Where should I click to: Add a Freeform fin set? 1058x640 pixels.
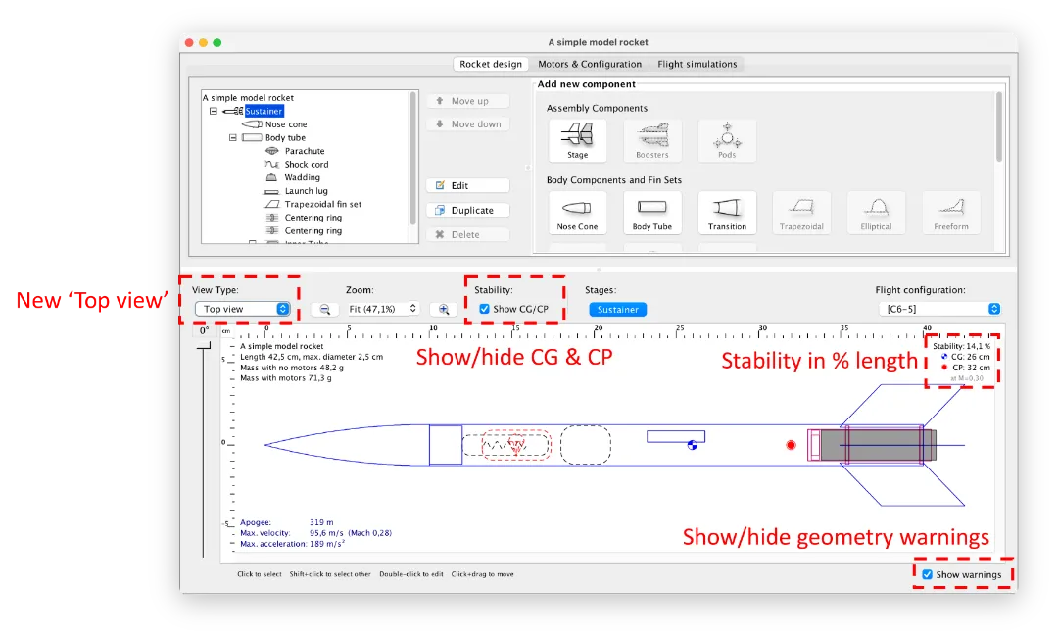coord(950,213)
